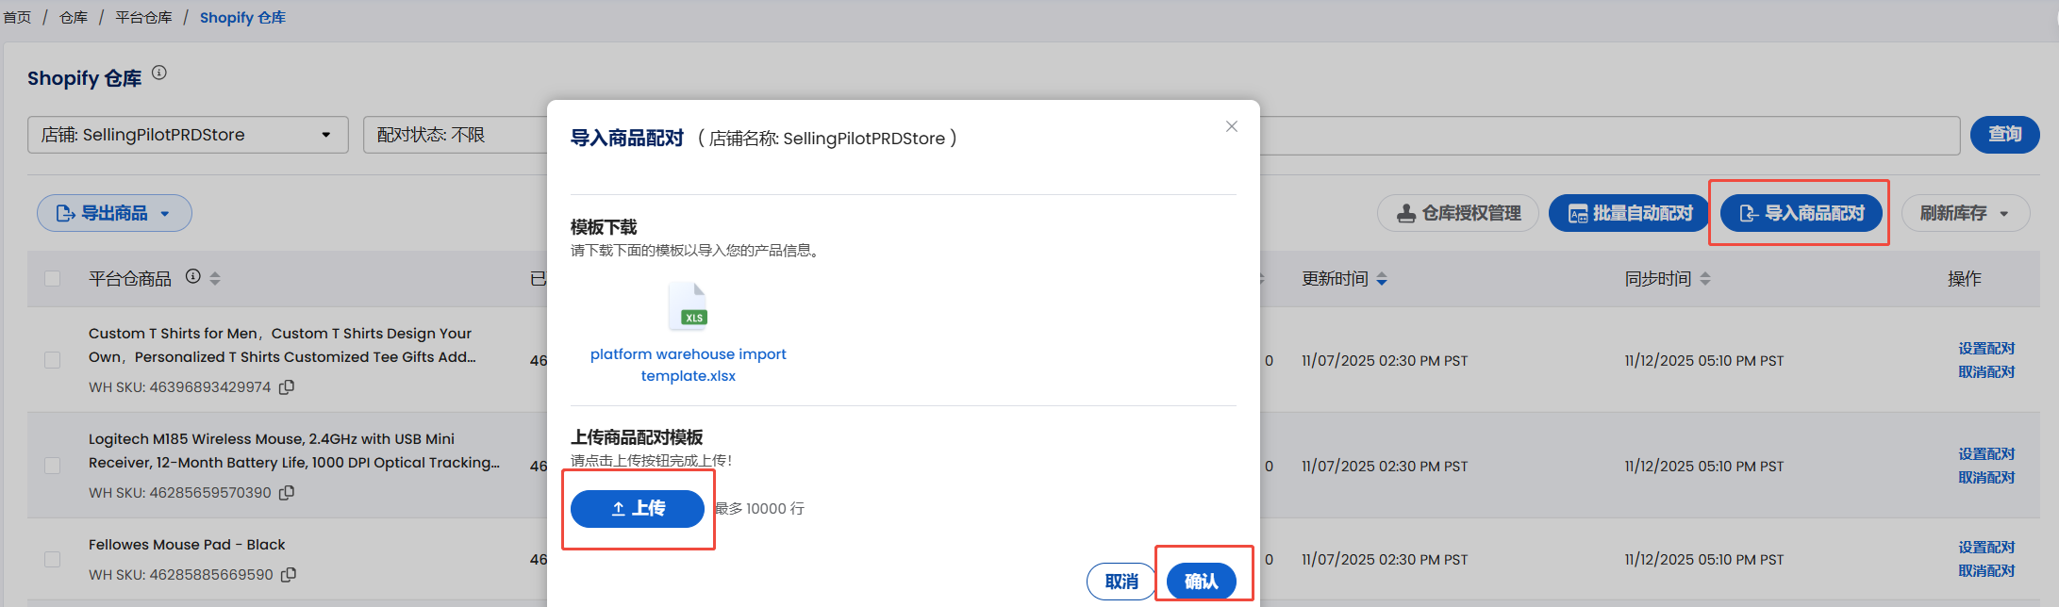2059x607 pixels.
Task: Copy WH SKU 46285885669590 with copy icon
Action: tap(289, 575)
